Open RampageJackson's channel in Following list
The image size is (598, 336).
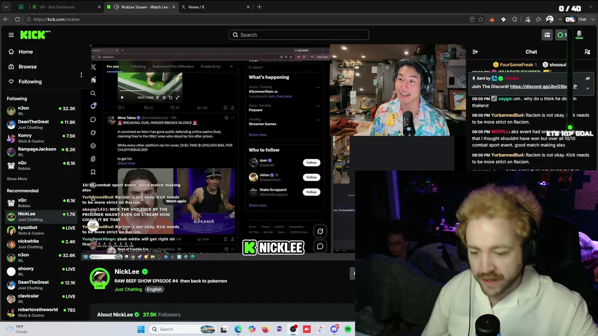pyautogui.click(x=41, y=152)
